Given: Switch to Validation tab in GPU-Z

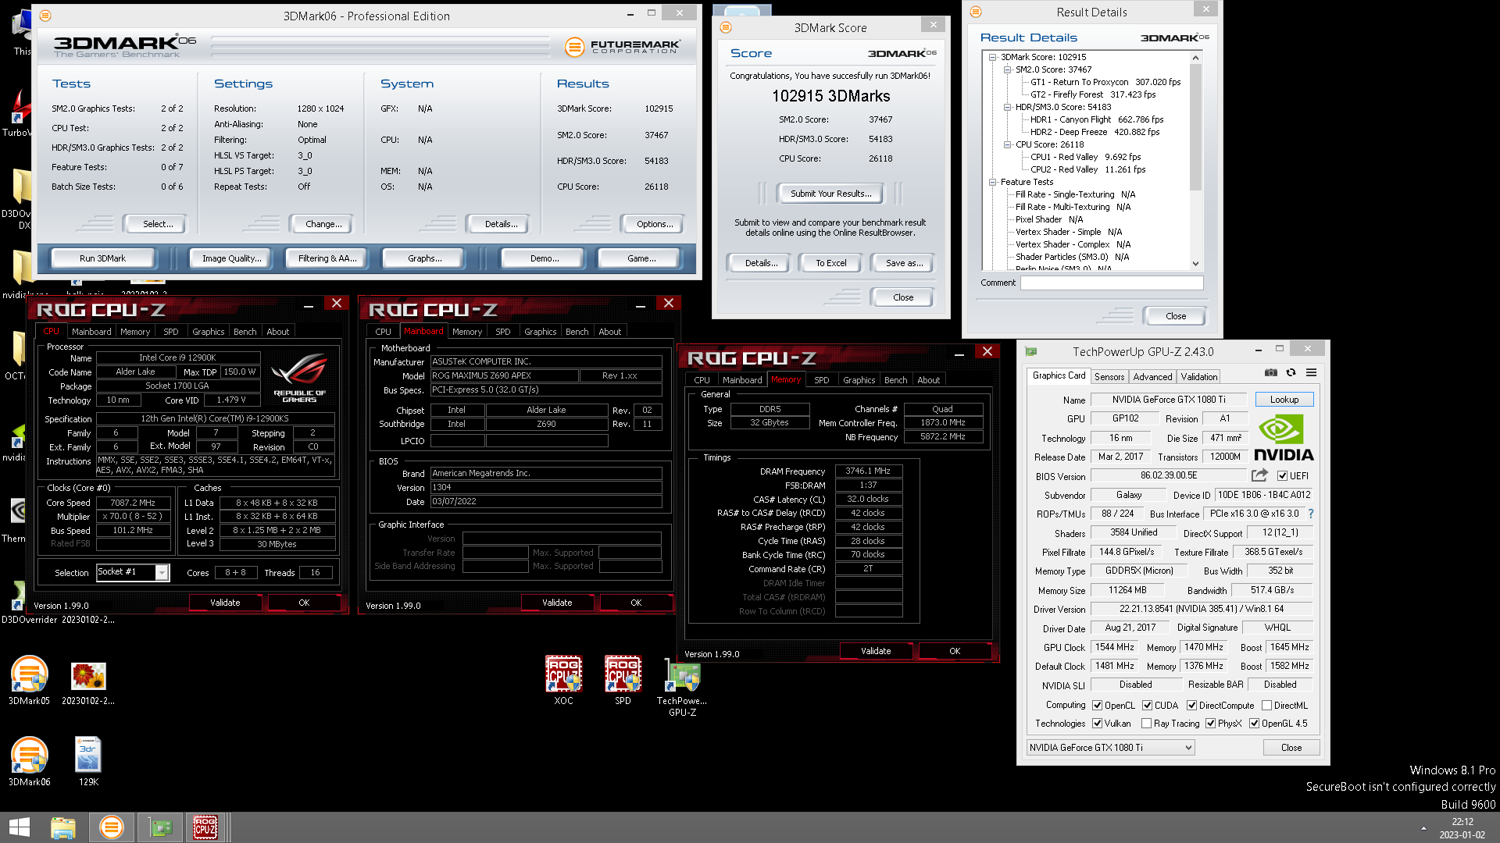Looking at the screenshot, I should [1199, 377].
